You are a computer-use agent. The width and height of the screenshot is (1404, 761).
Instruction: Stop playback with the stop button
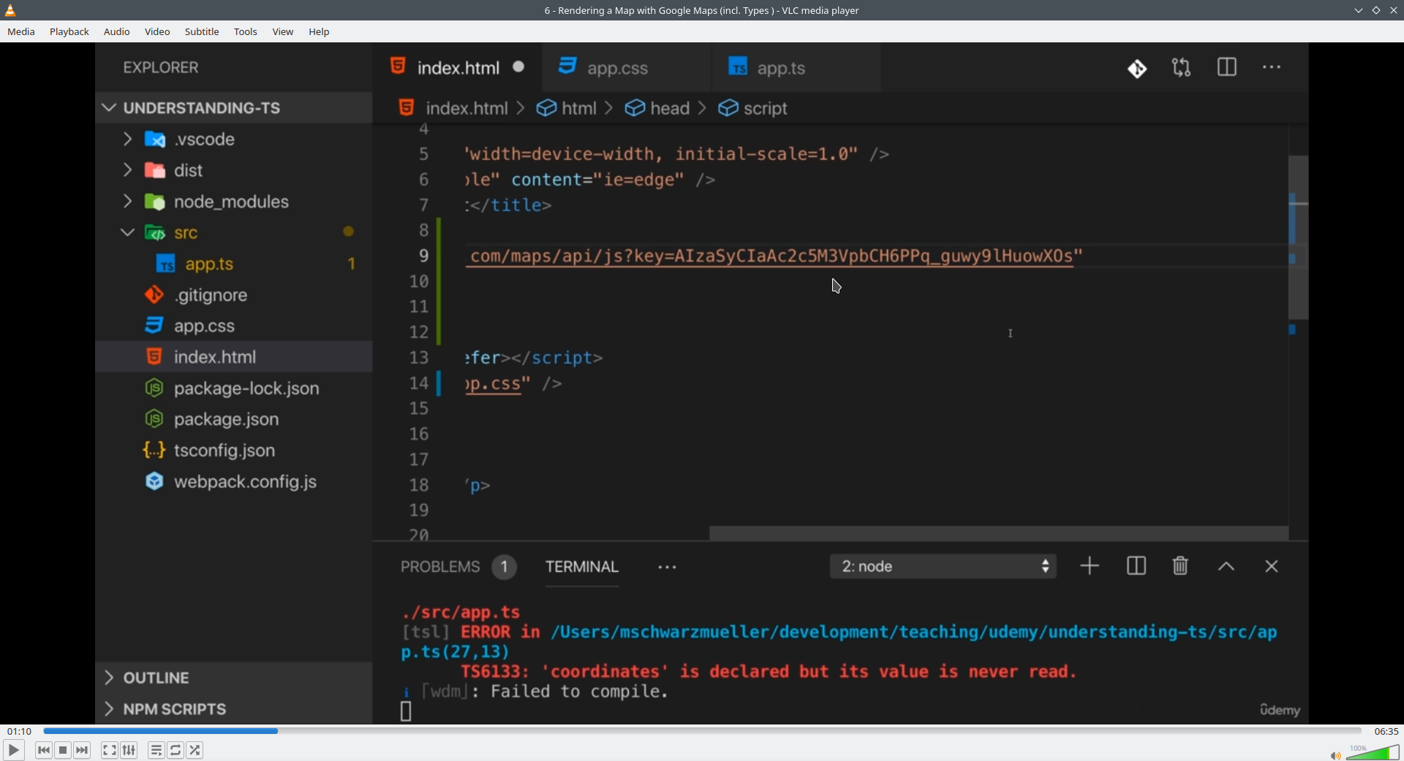(63, 750)
